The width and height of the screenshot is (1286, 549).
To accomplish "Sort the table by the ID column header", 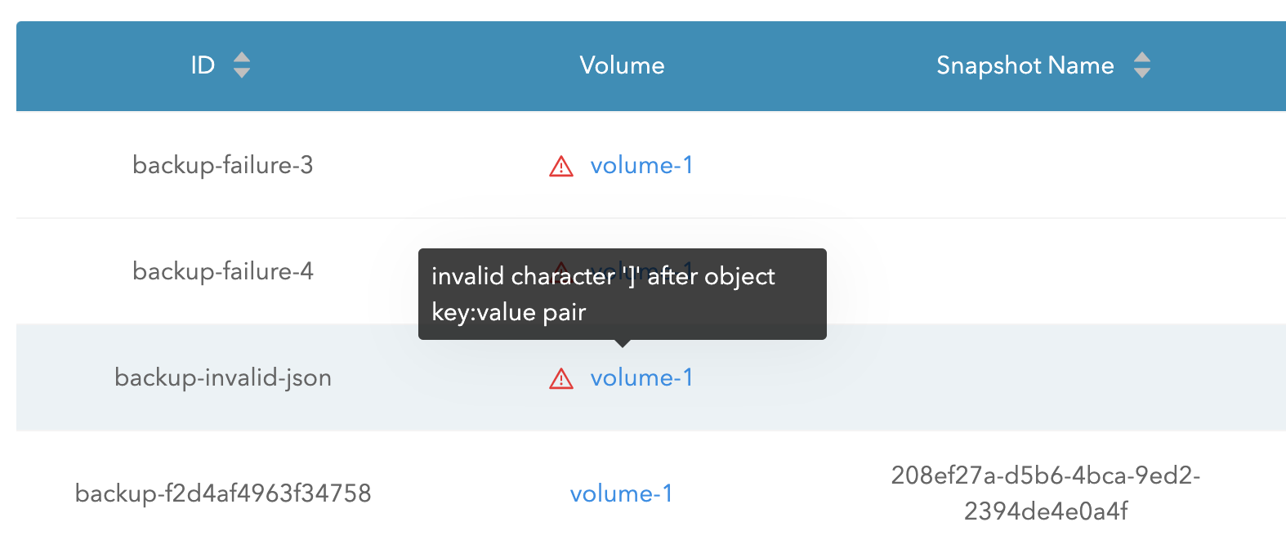I will [x=201, y=65].
